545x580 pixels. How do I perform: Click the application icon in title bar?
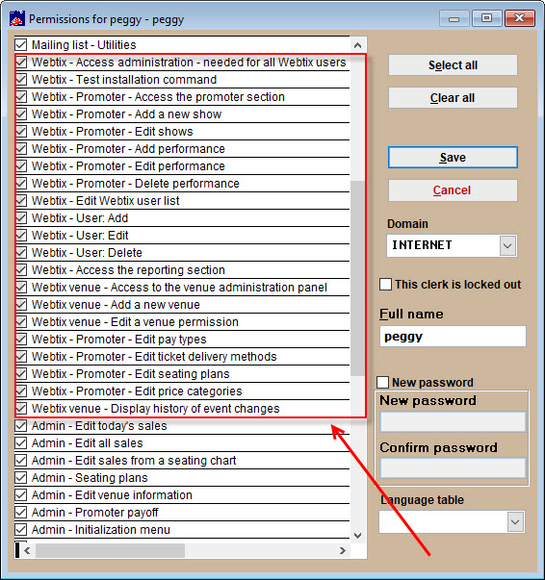[17, 18]
